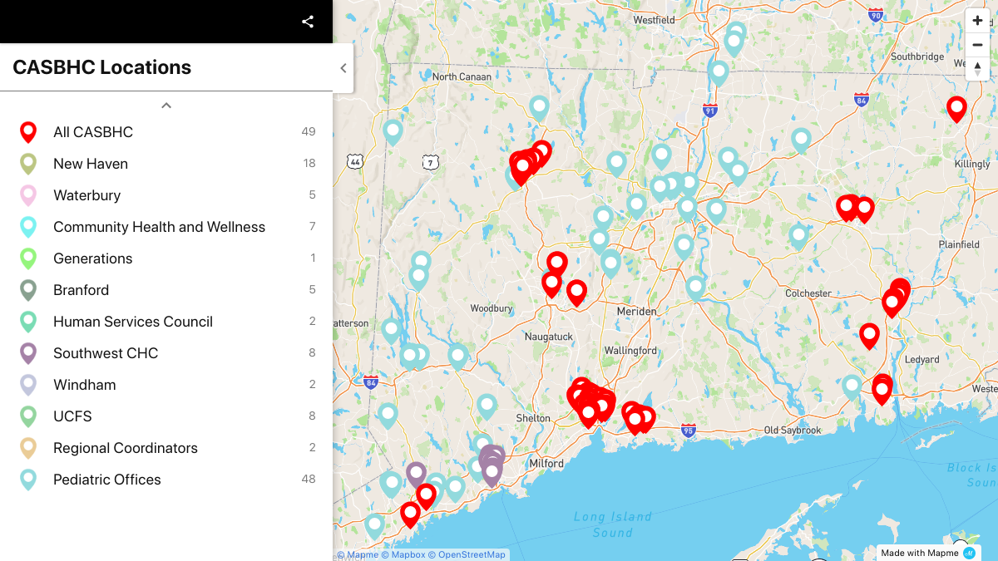Click the Made with Mapme badge
This screenshot has width=998, height=561.
[927, 553]
